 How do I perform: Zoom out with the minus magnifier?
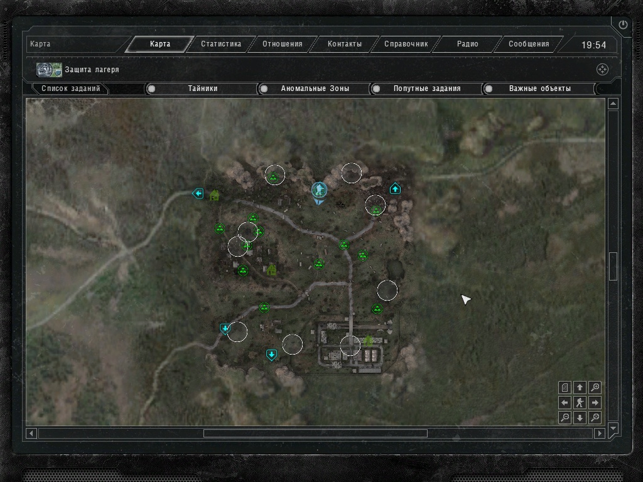point(565,417)
